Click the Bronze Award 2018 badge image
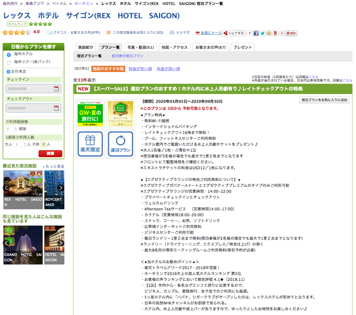356x315 pixels. pos(120,114)
